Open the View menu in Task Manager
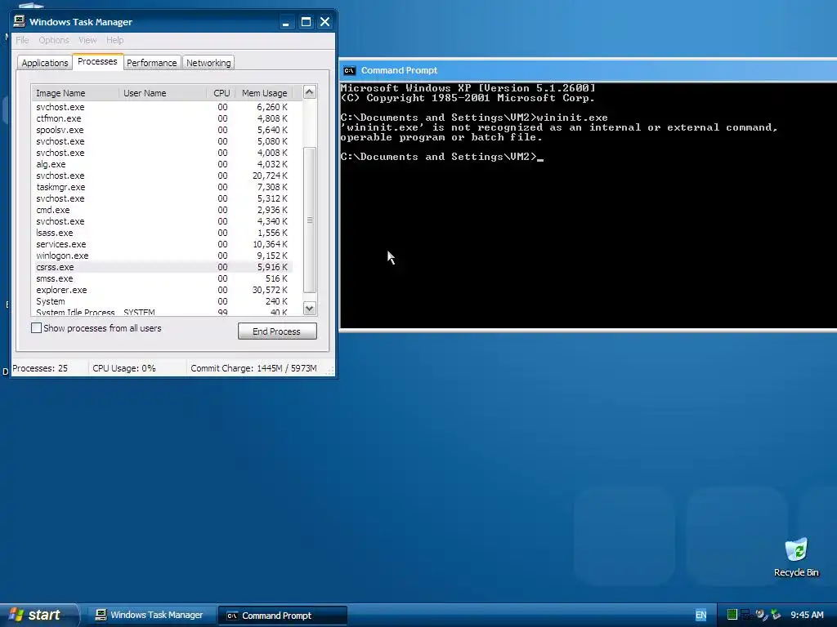Viewport: 837px width, 627px height. [x=87, y=40]
